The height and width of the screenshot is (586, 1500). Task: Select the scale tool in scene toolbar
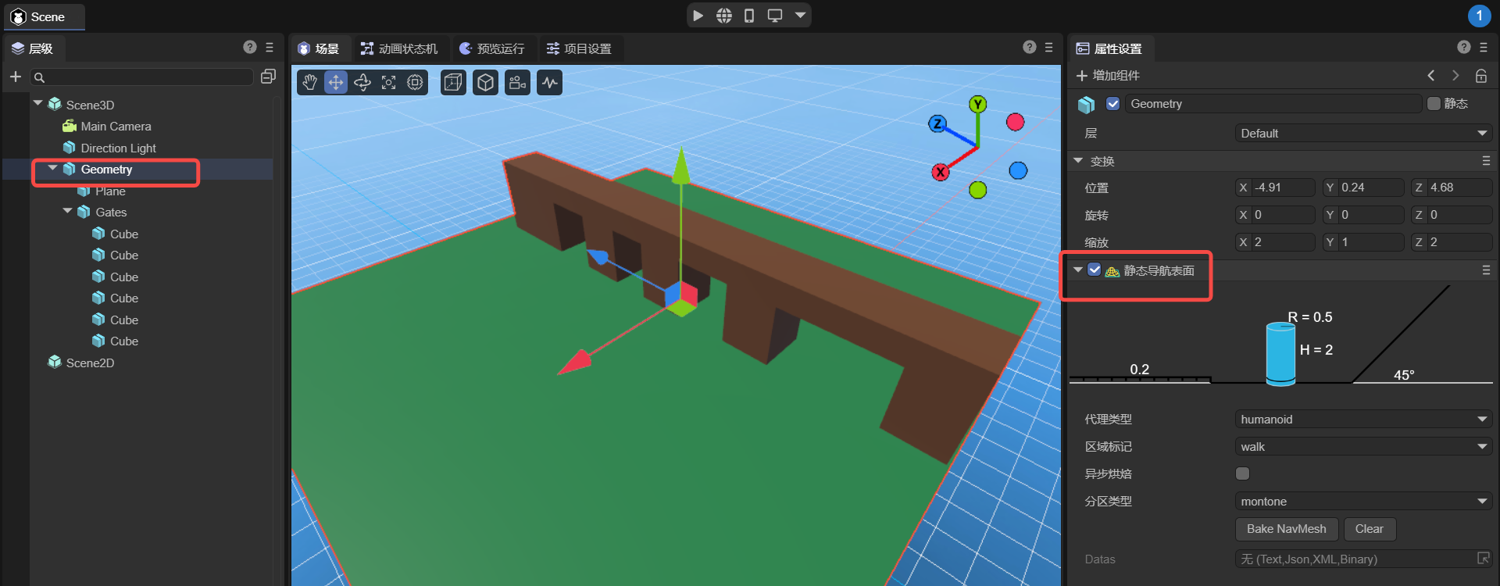388,83
